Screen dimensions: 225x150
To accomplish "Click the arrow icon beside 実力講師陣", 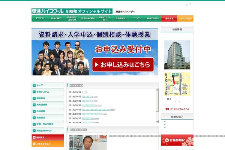I will tap(34, 105).
